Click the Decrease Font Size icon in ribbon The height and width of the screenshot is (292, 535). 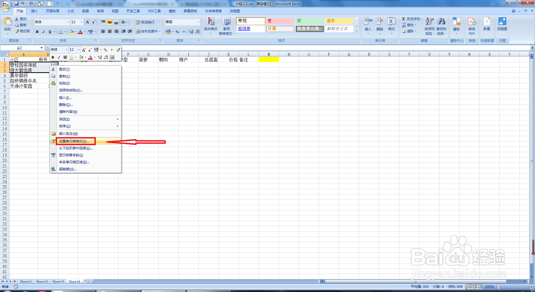click(x=94, y=22)
